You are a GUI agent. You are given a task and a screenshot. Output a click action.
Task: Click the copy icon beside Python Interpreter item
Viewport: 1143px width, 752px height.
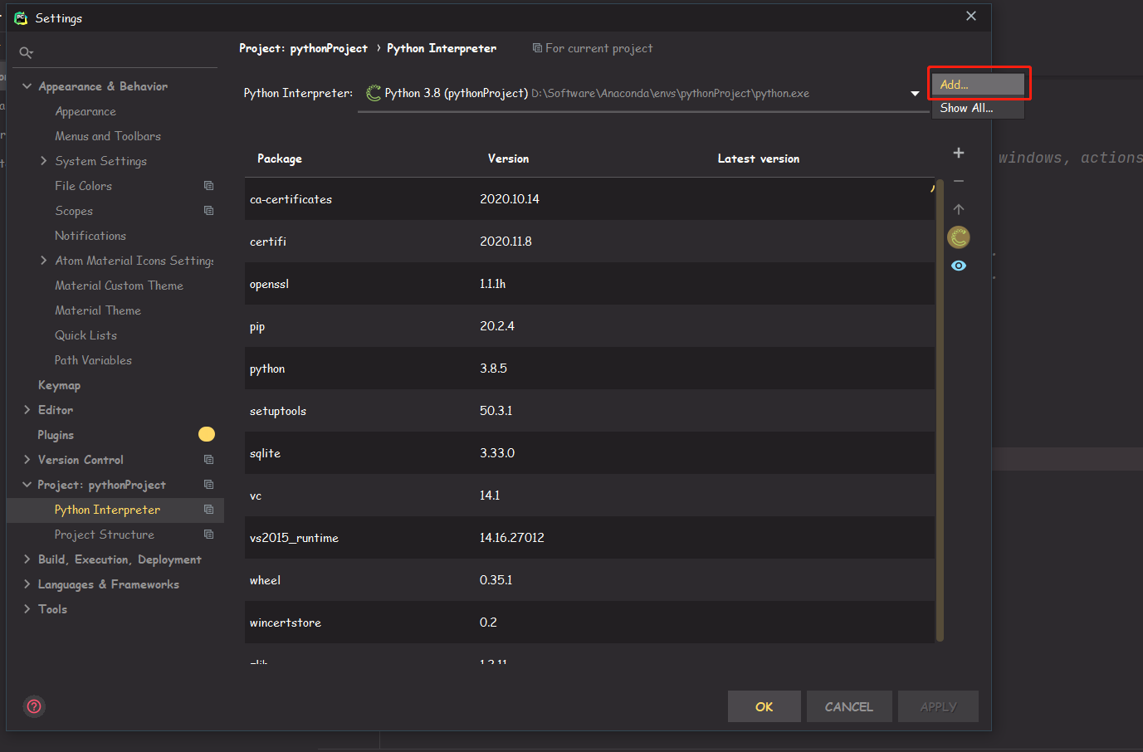pyautogui.click(x=209, y=510)
